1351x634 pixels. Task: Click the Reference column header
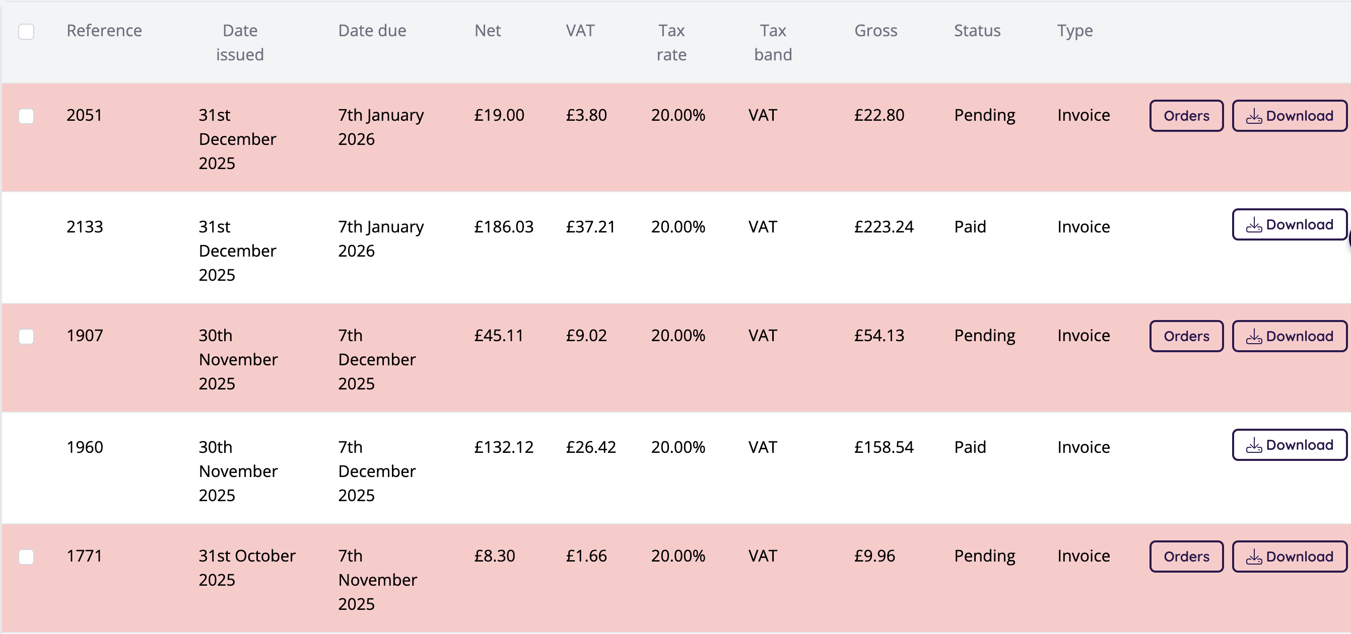[104, 31]
